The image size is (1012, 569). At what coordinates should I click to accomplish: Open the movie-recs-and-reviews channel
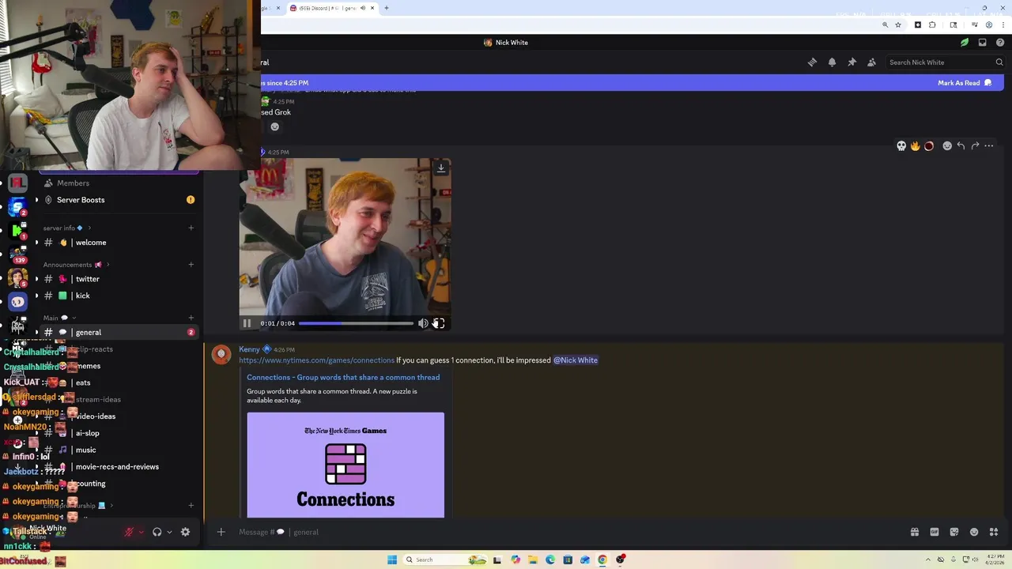[x=119, y=467]
